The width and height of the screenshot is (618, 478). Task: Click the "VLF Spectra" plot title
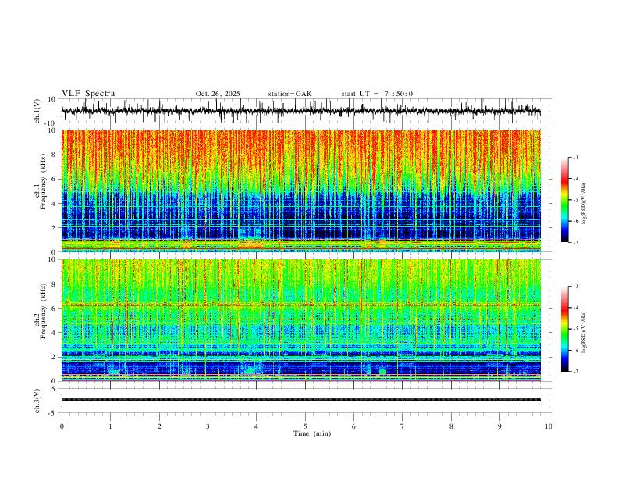point(88,94)
